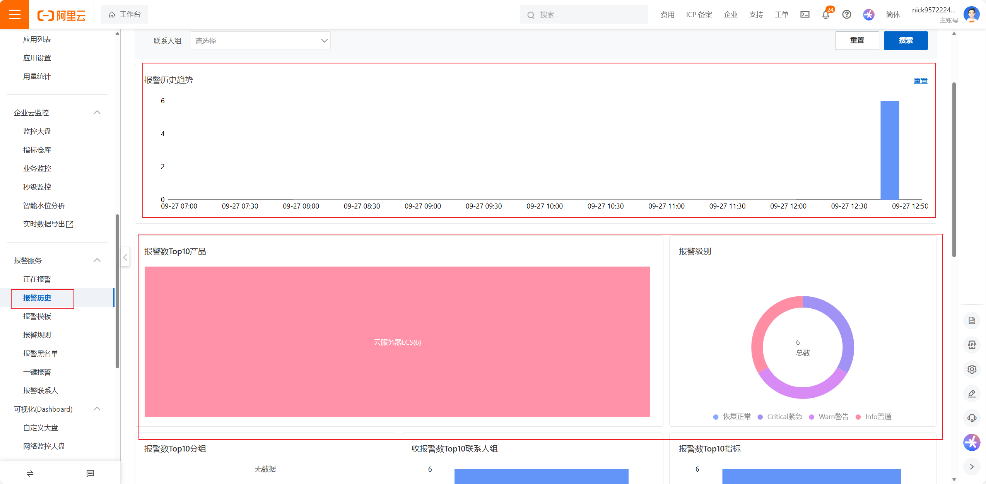Open 报警规则 in the sidebar
This screenshot has width=986, height=484.
37,335
